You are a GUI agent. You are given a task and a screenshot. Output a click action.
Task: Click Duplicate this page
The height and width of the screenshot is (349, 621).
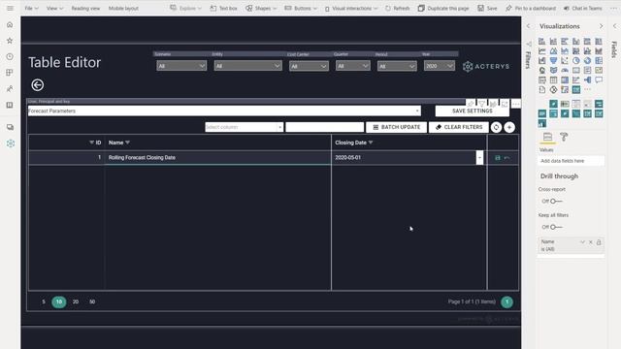(x=443, y=9)
